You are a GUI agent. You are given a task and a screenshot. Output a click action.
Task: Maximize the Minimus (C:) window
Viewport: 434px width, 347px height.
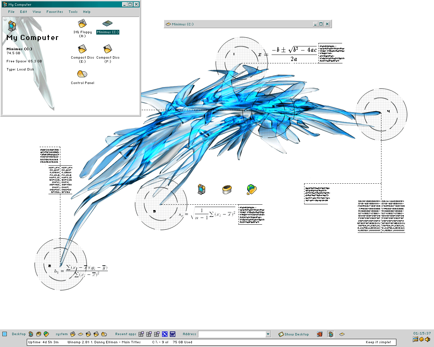[321, 24]
